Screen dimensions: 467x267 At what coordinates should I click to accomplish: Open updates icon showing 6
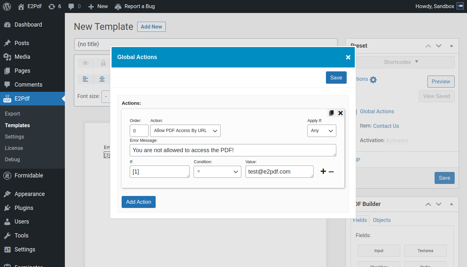54,6
